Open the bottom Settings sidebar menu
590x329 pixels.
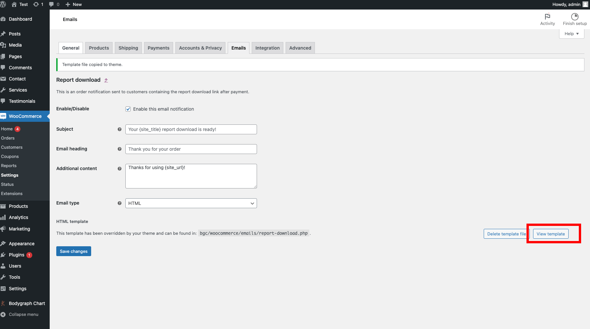point(17,289)
